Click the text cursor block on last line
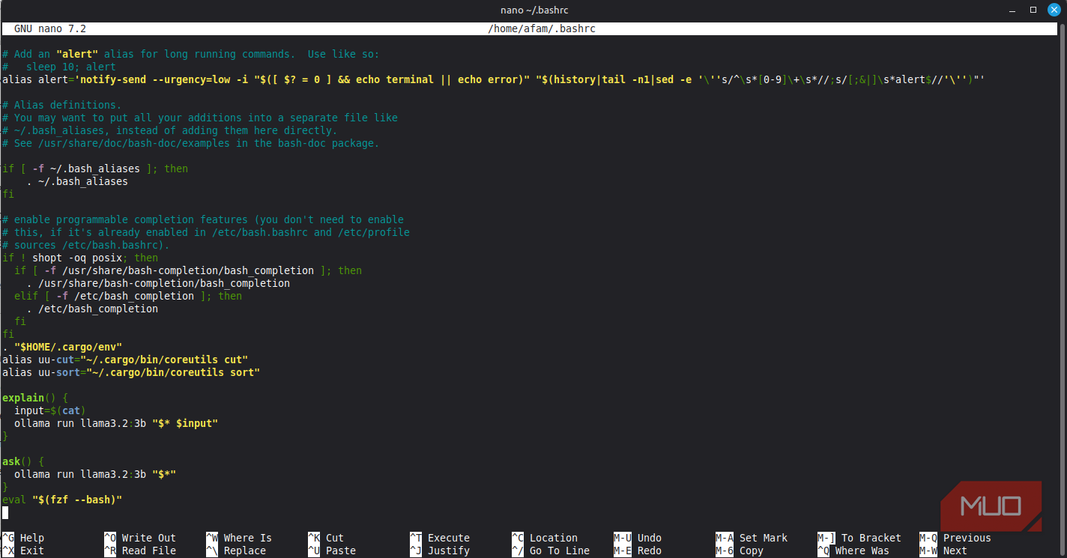 5,512
